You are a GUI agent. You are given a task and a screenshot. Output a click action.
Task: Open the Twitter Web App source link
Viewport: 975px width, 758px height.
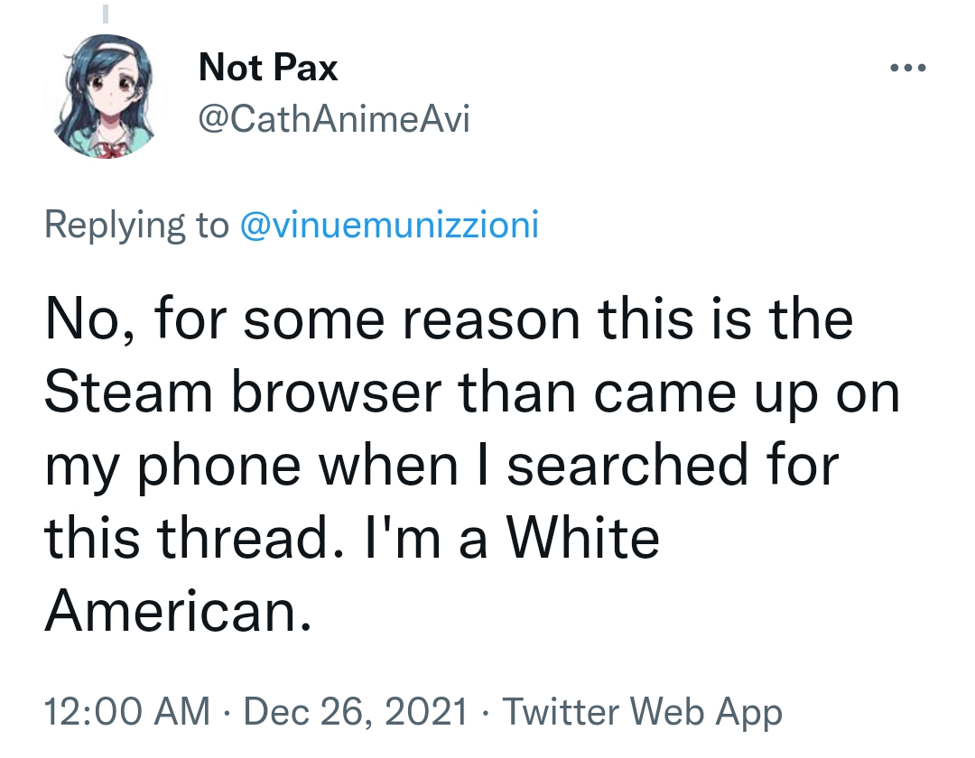coord(642,712)
